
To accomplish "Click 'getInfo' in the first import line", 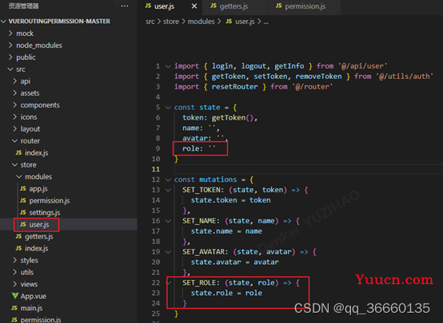I will click(289, 66).
